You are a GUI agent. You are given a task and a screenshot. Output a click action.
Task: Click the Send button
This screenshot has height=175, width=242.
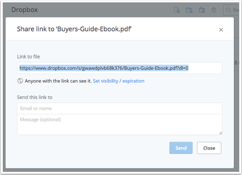181,148
